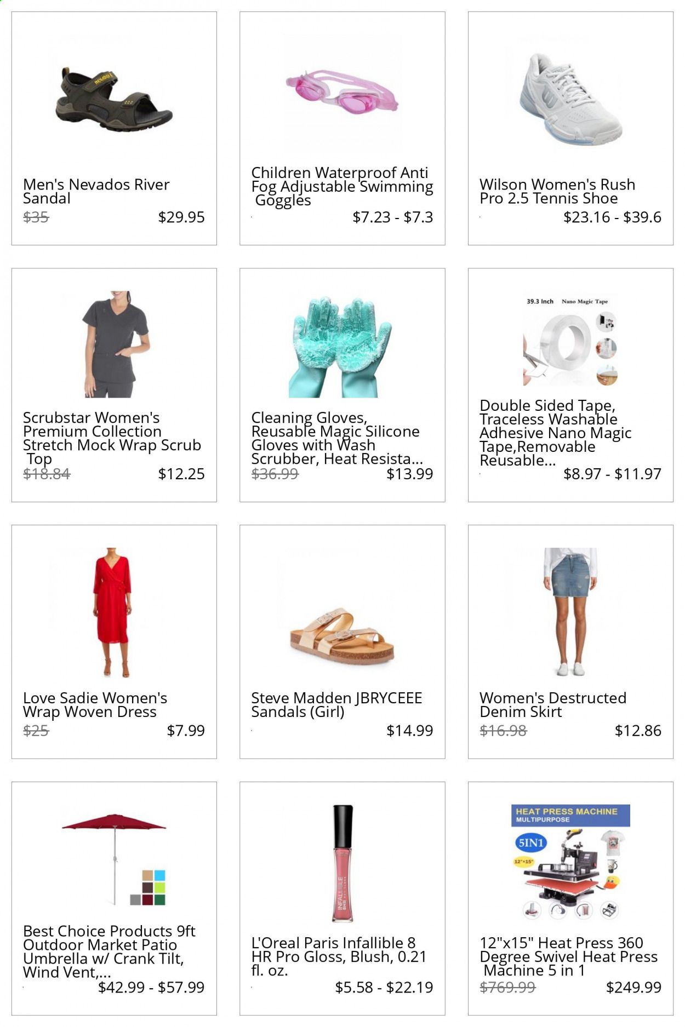
Task: Select the $249.99 heat press price
Action: (633, 987)
